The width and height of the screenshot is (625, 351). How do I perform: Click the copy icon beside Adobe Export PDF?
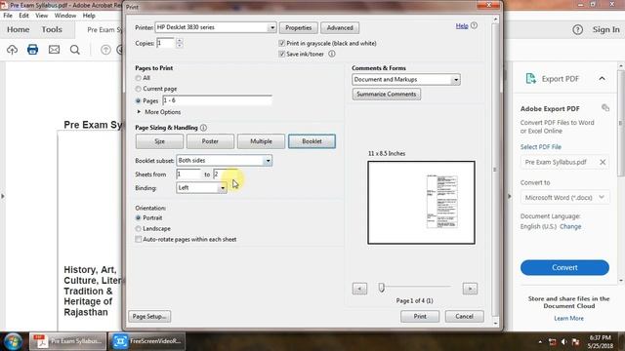point(605,108)
